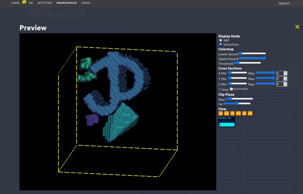Select Isosurface display mode

tap(221, 44)
